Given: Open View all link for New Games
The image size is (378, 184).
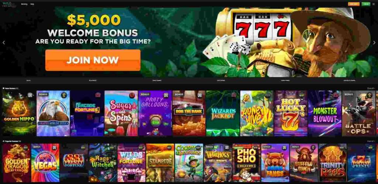Looking at the screenshot, I should [371, 88].
